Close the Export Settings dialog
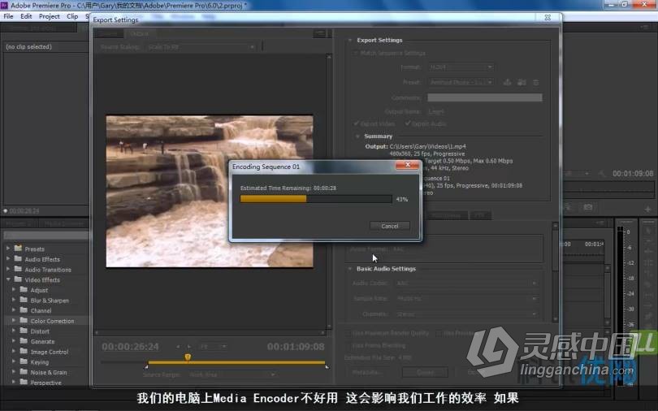 tap(548, 17)
